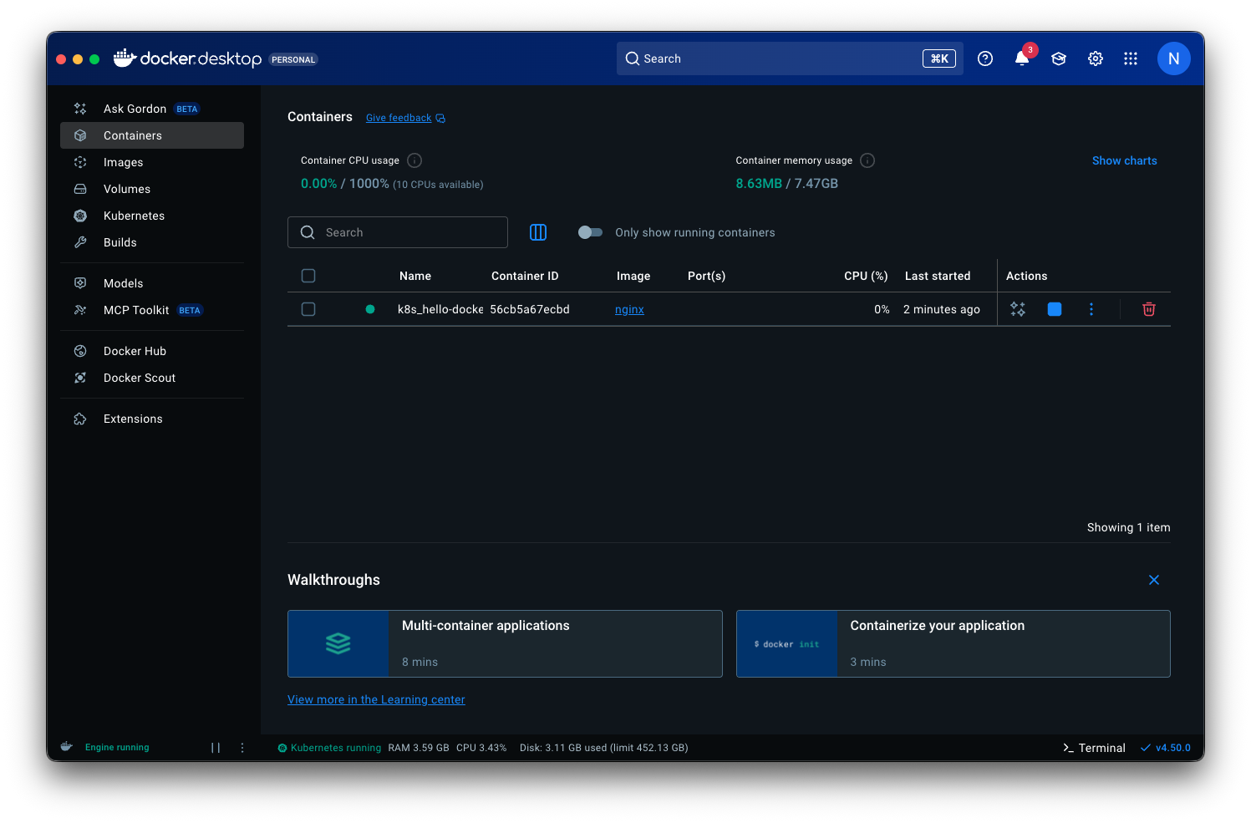1251x823 pixels.
Task: Open Settings gear icon
Action: pos(1096,58)
